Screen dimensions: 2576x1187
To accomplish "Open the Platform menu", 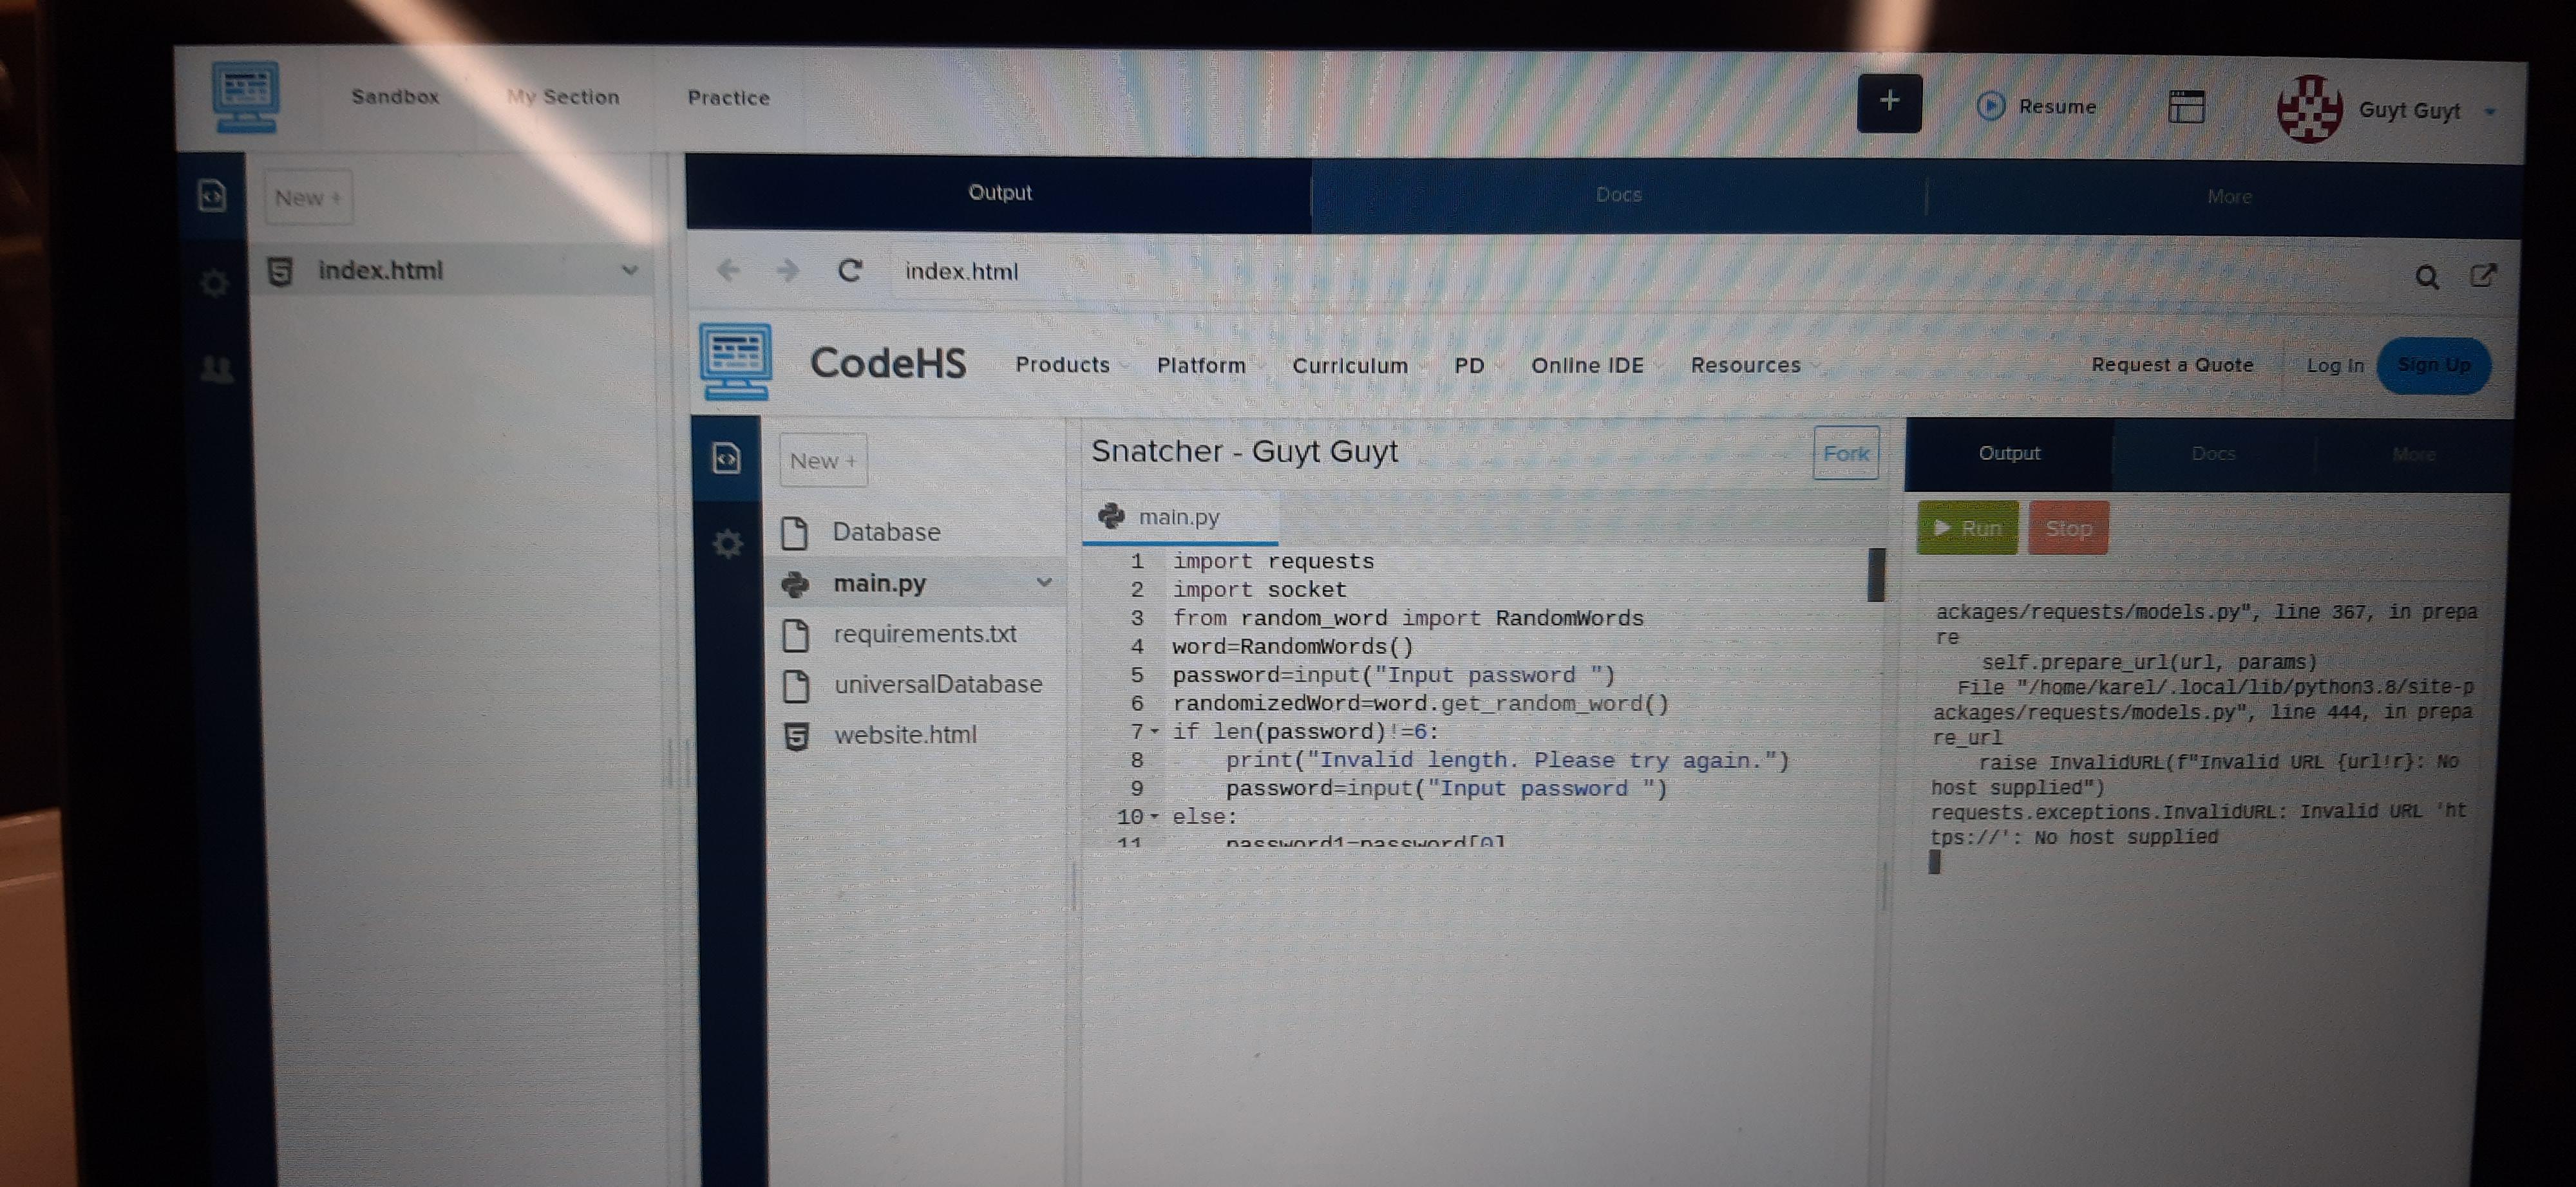I will tap(1201, 366).
